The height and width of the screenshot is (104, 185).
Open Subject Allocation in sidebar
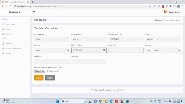click(13, 48)
